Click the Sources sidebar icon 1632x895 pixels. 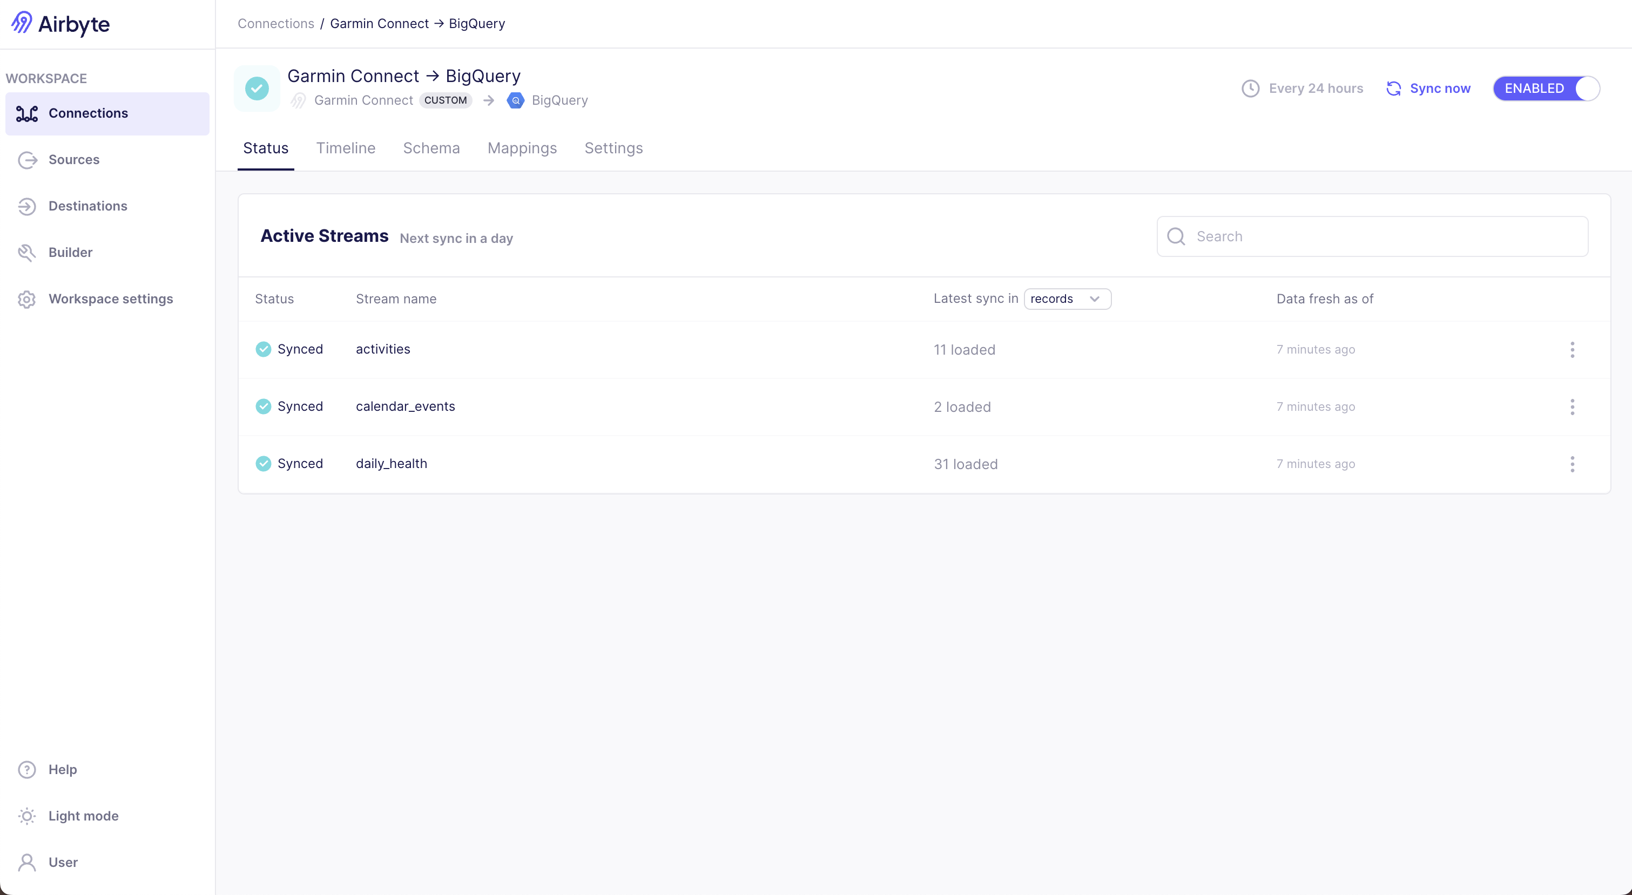coord(27,160)
